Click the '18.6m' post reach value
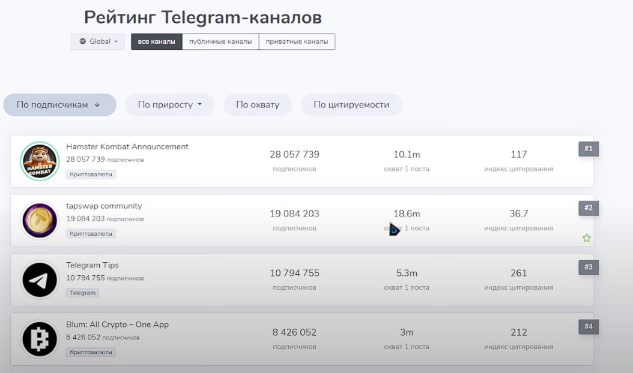The width and height of the screenshot is (633, 373). [x=407, y=213]
